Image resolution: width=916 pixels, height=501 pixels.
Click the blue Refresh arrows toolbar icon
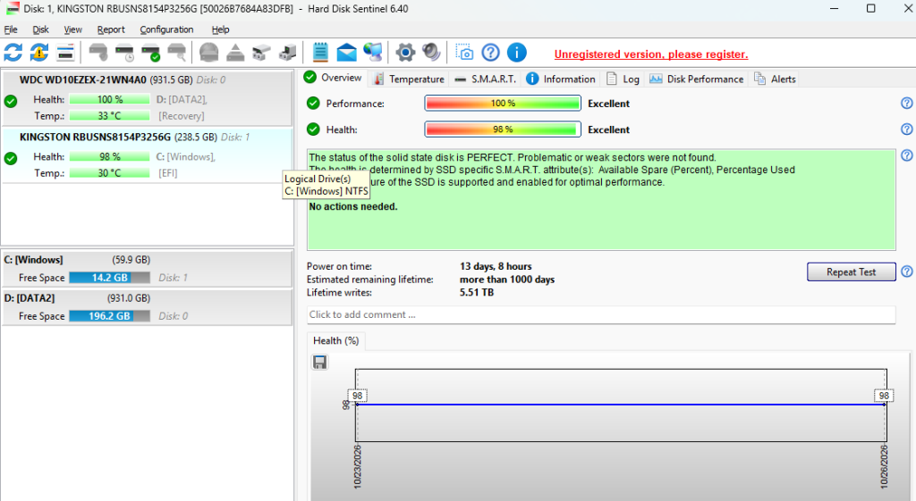pos(13,53)
